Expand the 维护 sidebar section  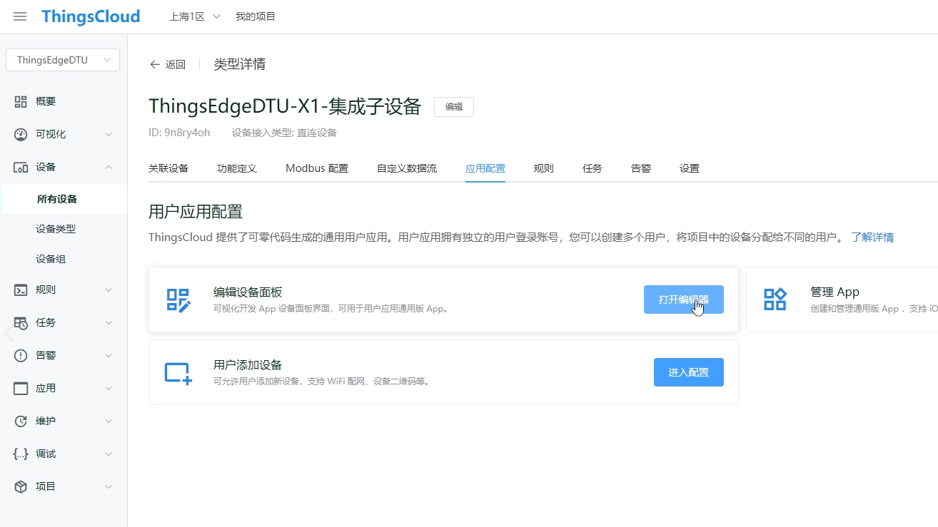pyautogui.click(x=109, y=421)
